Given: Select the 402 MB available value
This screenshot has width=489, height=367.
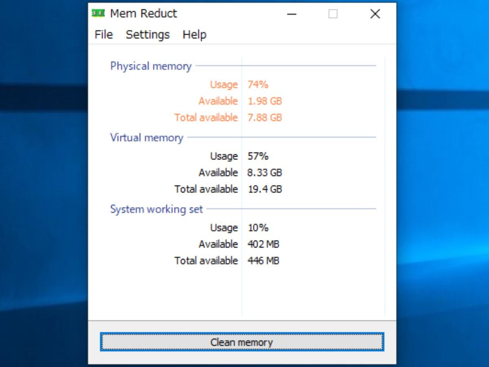Looking at the screenshot, I should click(x=263, y=244).
